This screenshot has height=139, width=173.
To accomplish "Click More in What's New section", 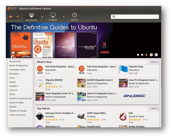I will (154, 62).
